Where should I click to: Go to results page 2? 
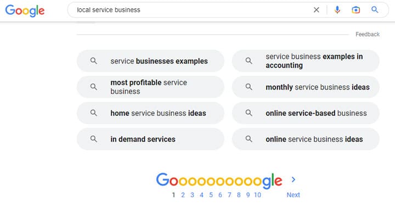pos(183,195)
